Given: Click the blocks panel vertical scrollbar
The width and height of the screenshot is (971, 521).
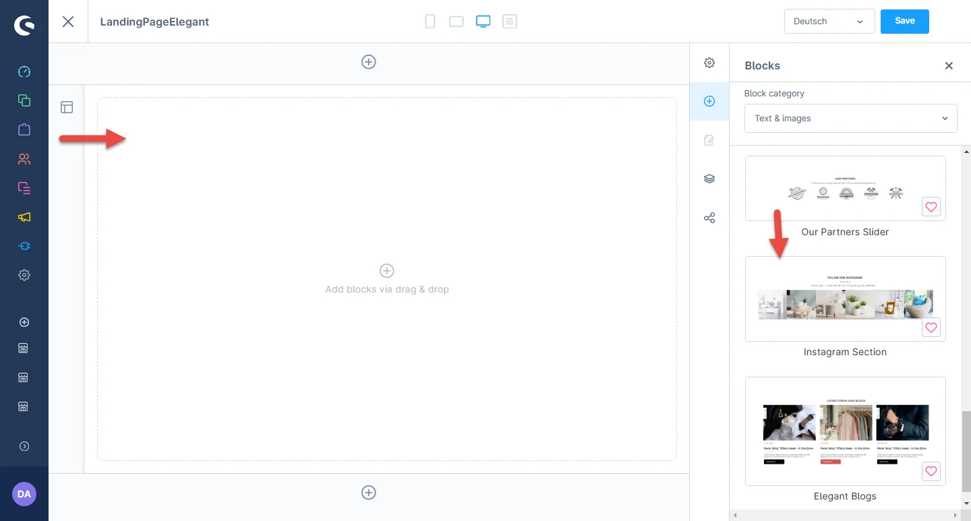Looking at the screenshot, I should (966, 452).
